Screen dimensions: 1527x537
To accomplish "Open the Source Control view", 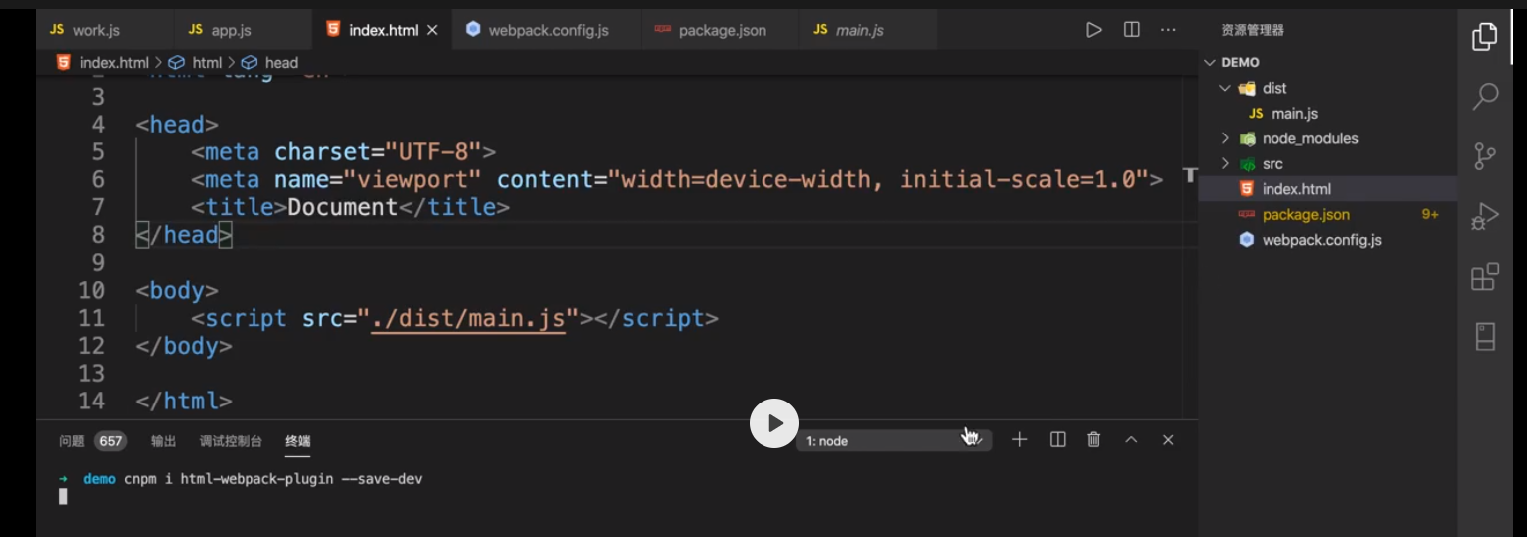I will pos(1485,156).
